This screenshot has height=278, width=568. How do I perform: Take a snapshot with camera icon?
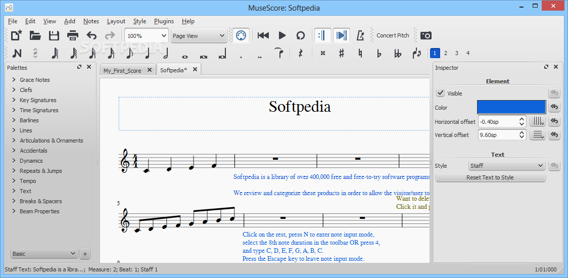426,35
